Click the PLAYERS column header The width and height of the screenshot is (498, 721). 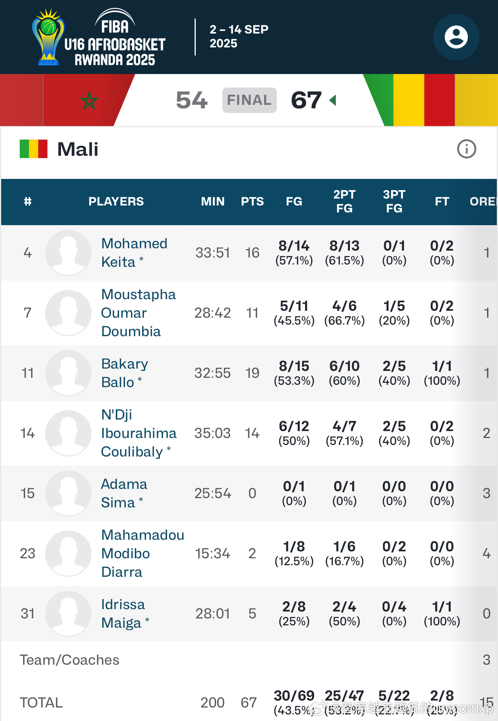(116, 201)
